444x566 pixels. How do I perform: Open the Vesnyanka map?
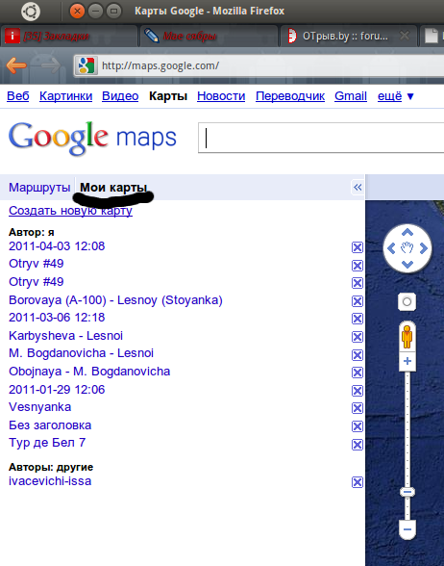pyautogui.click(x=39, y=407)
